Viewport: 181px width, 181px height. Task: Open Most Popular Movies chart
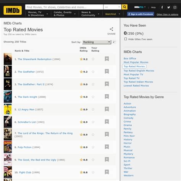tap(136, 62)
